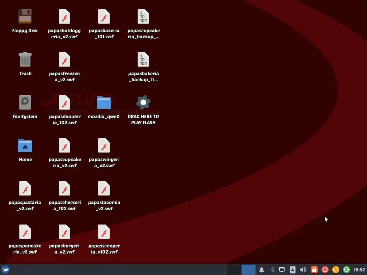Select papascupcakeria_backup binary file icon

143,16
